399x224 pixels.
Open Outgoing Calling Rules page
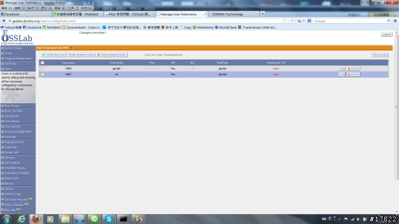click(x=18, y=58)
